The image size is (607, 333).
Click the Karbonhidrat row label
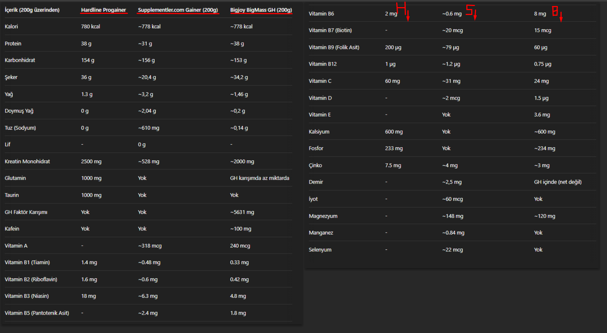click(20, 60)
